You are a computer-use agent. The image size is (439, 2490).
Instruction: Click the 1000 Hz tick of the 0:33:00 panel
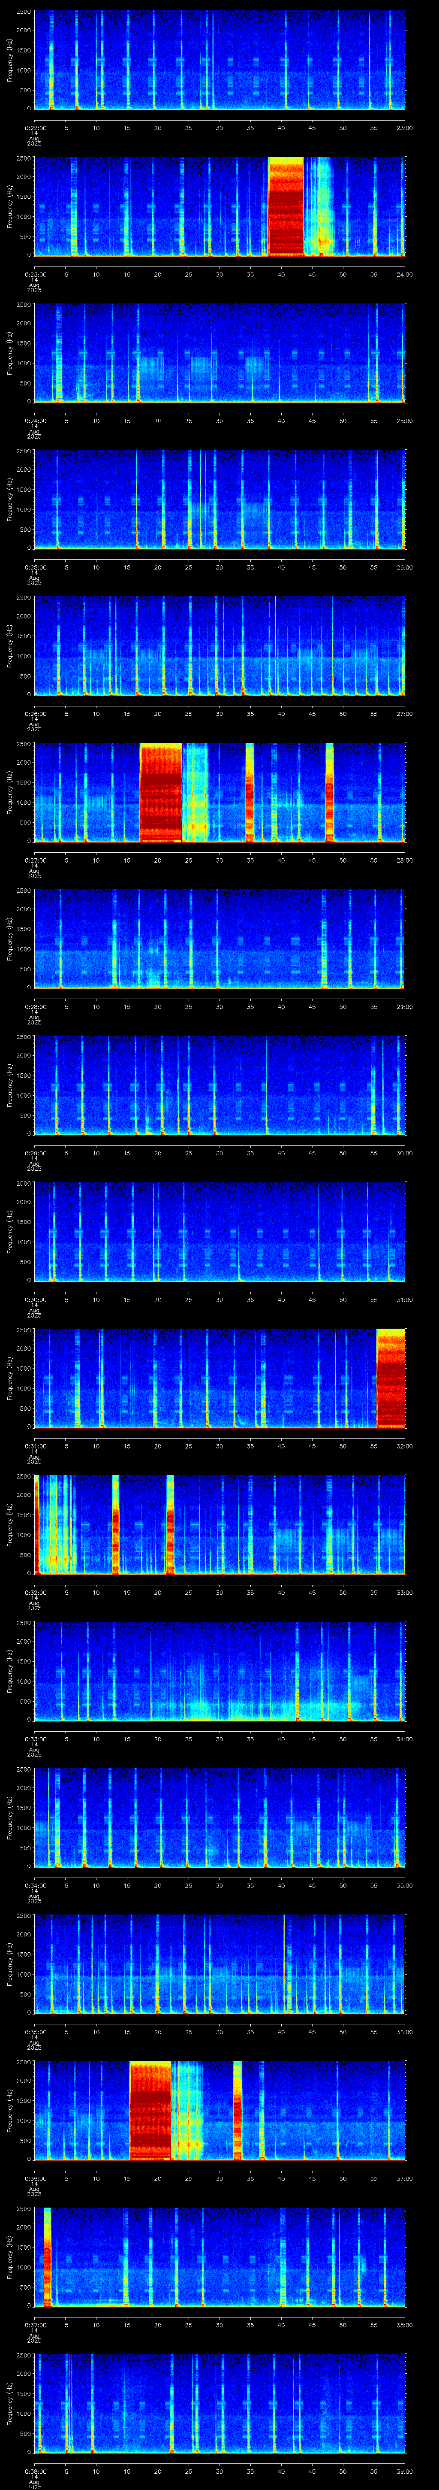pos(24,1681)
